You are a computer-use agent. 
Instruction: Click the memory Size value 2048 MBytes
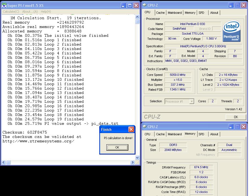[173, 150]
